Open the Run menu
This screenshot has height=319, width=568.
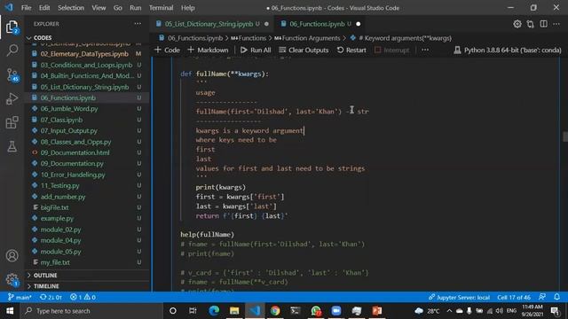tap(136, 8)
